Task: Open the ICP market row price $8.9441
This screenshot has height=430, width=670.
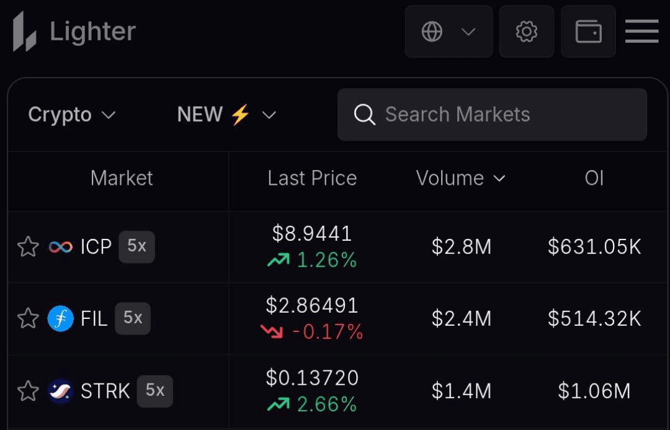Action: (x=312, y=234)
